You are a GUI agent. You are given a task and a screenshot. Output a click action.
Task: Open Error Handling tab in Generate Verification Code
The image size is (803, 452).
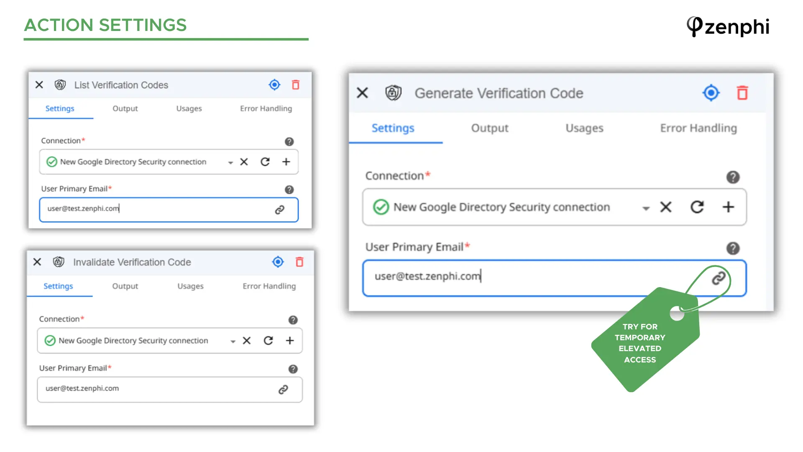point(699,128)
